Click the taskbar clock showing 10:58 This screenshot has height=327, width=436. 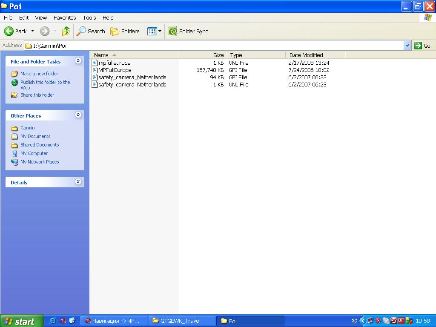423,321
